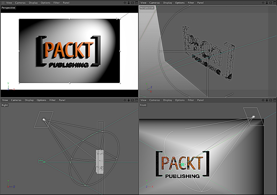Viewport: 277px width, 195px height.
Task: Open the Panel menu in the Front viewport
Action: (x=200, y=100)
